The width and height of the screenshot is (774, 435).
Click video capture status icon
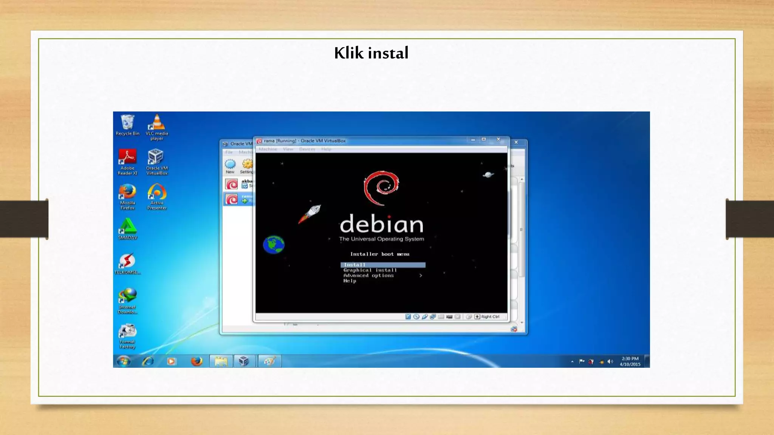click(449, 317)
